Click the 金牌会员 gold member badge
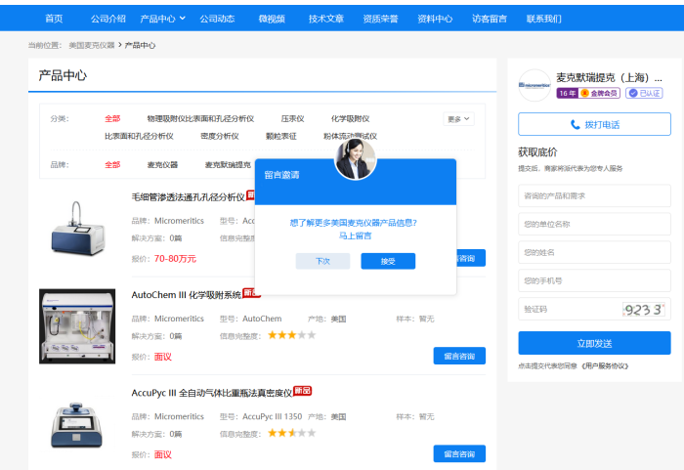 point(600,94)
